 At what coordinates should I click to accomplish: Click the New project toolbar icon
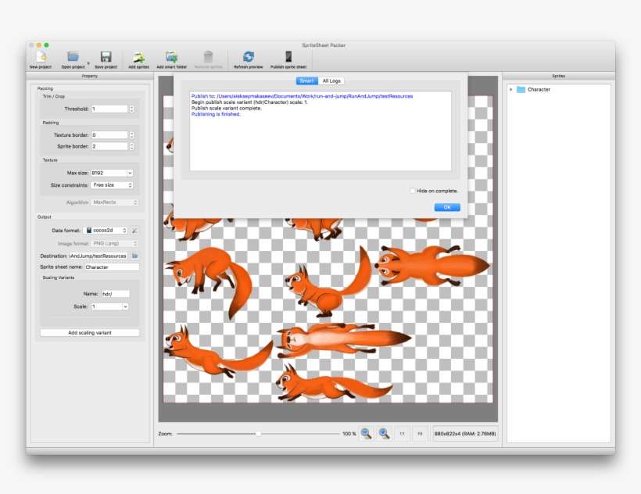[x=41, y=56]
